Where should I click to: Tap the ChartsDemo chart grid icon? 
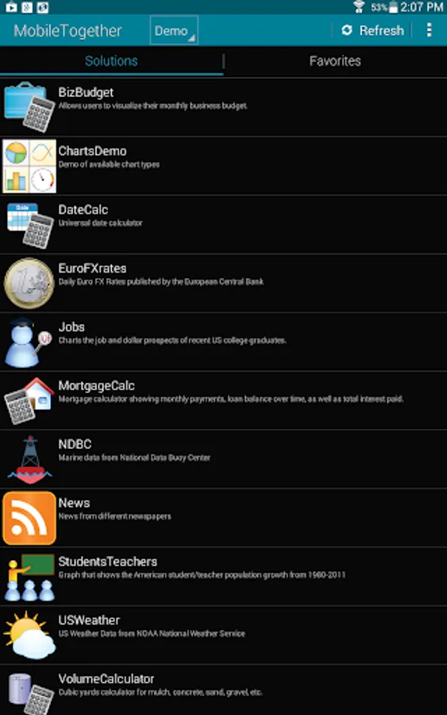point(29,166)
